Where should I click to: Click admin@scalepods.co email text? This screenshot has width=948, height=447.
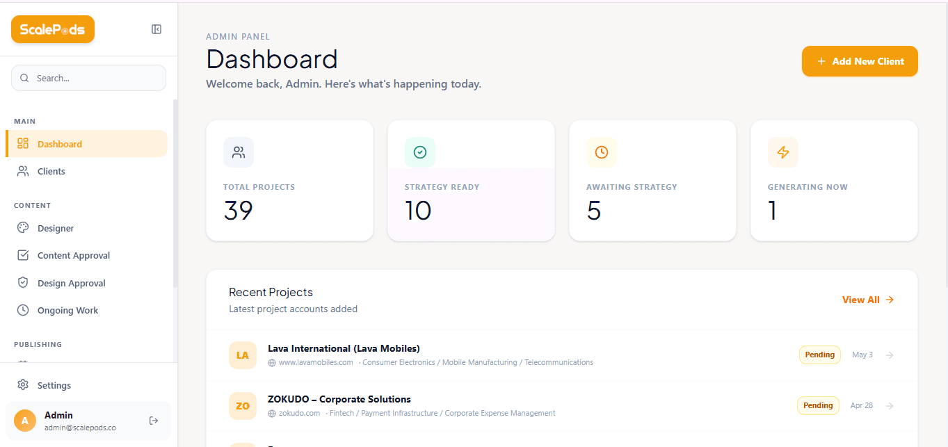[x=80, y=428]
